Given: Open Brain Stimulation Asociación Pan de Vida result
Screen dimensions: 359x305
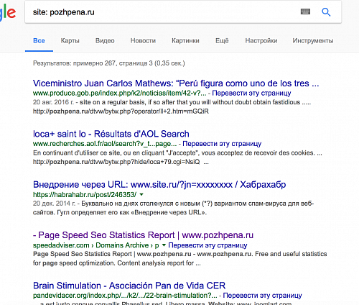Looking at the screenshot, I should click(129, 286).
